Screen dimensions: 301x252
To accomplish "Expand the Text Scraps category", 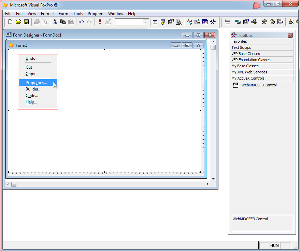I will [262, 48].
